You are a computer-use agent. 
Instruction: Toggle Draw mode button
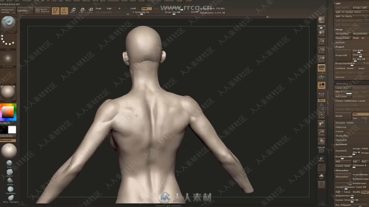tap(64, 11)
